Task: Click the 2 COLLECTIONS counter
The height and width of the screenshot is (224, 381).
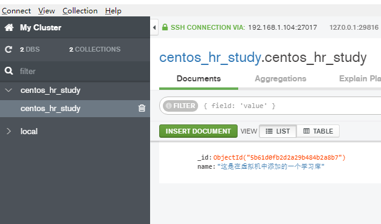Action: (95, 49)
